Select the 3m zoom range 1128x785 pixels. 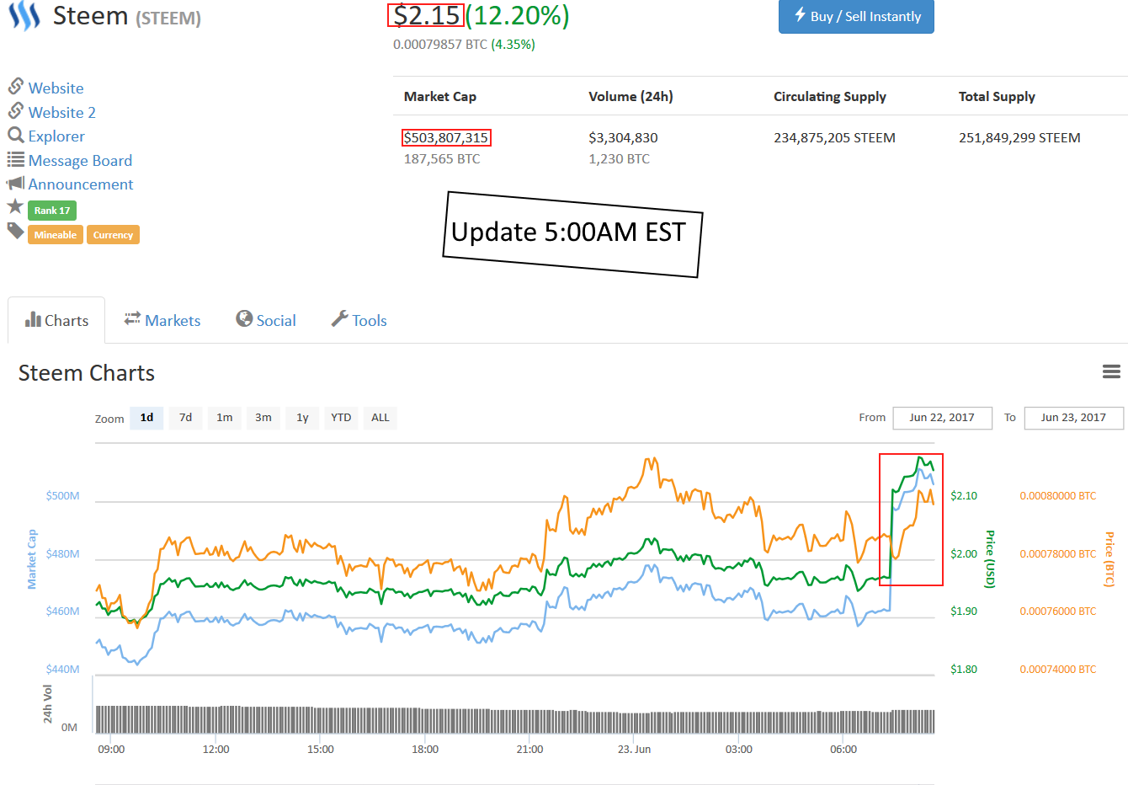point(263,418)
